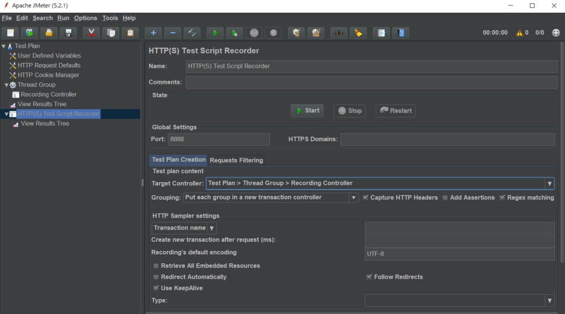Click the New test plan toolbar icon
Image resolution: width=565 pixels, height=314 pixels.
11,33
